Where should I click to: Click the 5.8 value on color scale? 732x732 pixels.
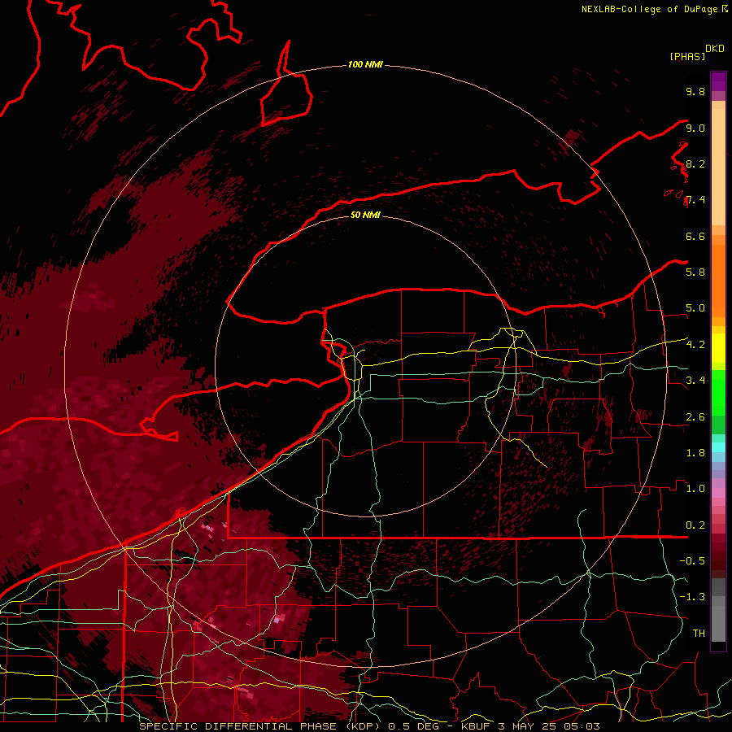point(695,272)
